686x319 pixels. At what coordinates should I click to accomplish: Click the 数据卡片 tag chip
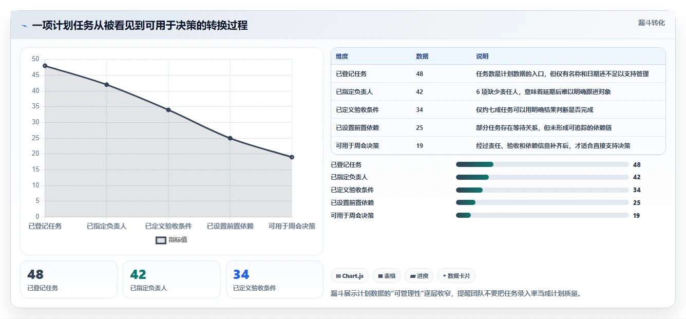tap(456, 276)
